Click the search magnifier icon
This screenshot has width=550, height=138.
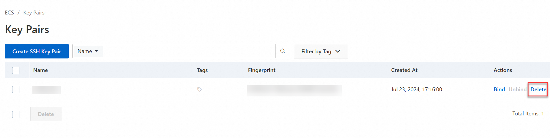(x=283, y=51)
